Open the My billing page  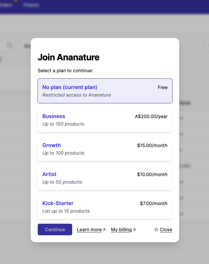pos(121,229)
